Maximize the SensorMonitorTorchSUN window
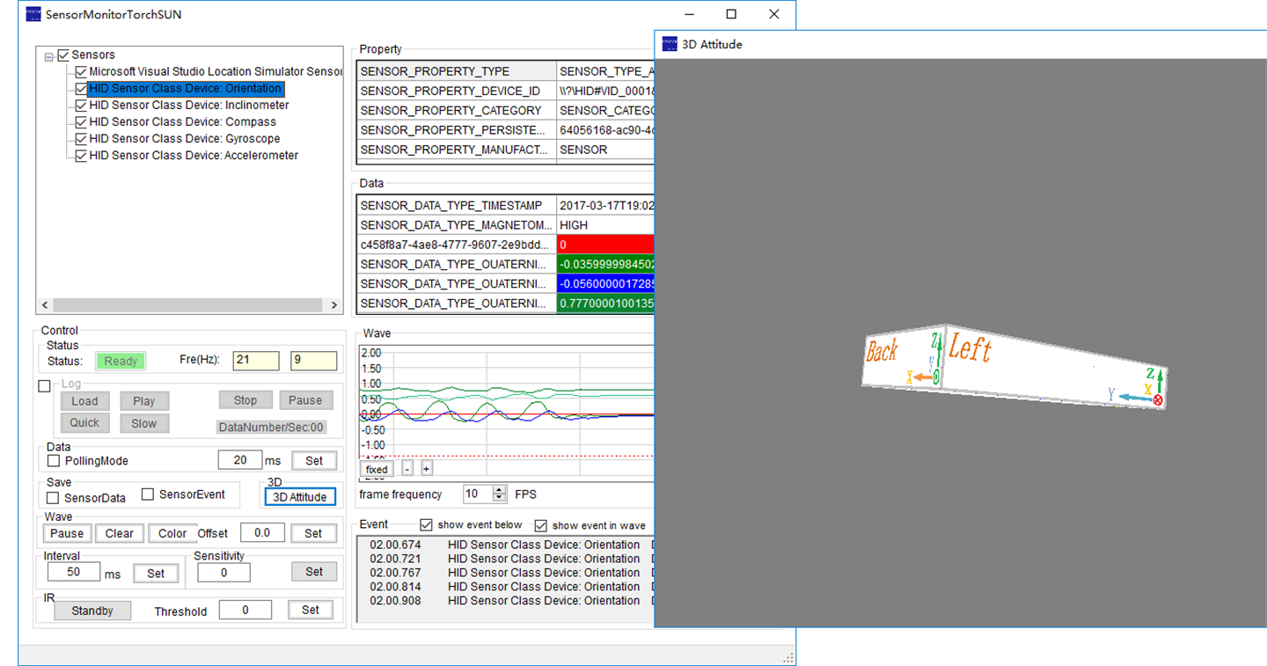 tap(731, 14)
